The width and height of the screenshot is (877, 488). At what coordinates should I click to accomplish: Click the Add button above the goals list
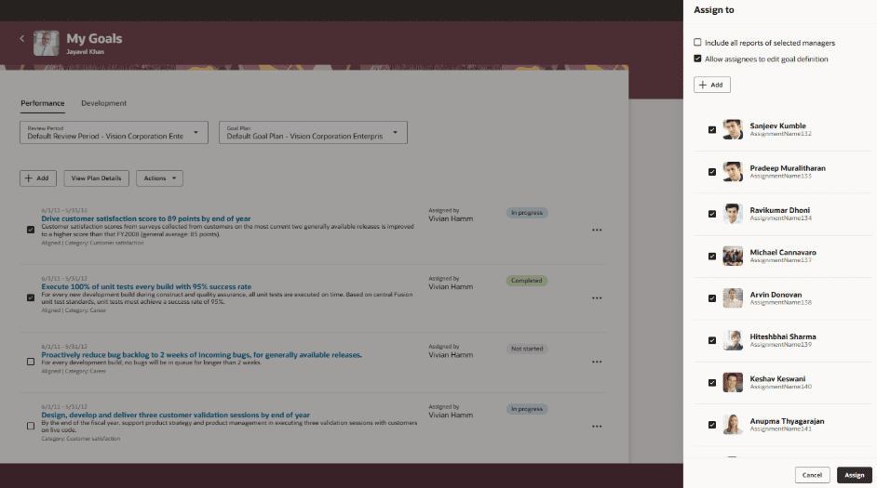point(38,178)
